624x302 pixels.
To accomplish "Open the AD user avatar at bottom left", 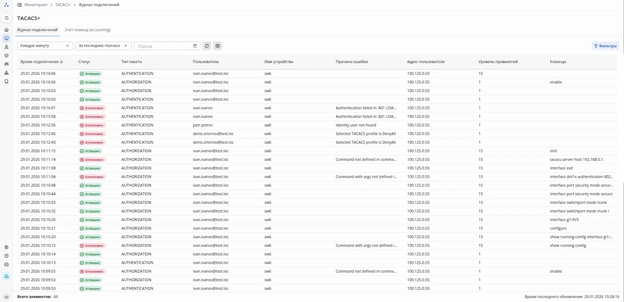I will pyautogui.click(x=6, y=297).
